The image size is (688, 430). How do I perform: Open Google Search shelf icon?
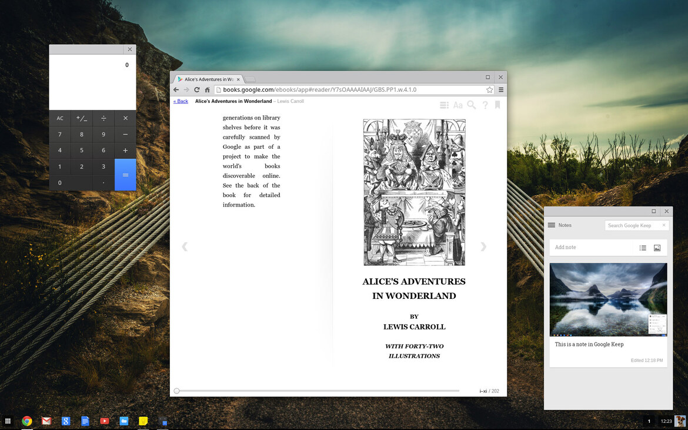coord(66,421)
